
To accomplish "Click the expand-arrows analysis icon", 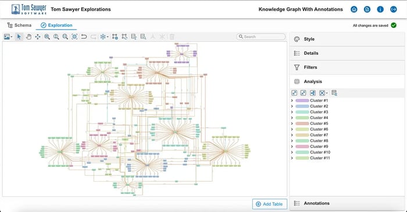I will [294, 93].
